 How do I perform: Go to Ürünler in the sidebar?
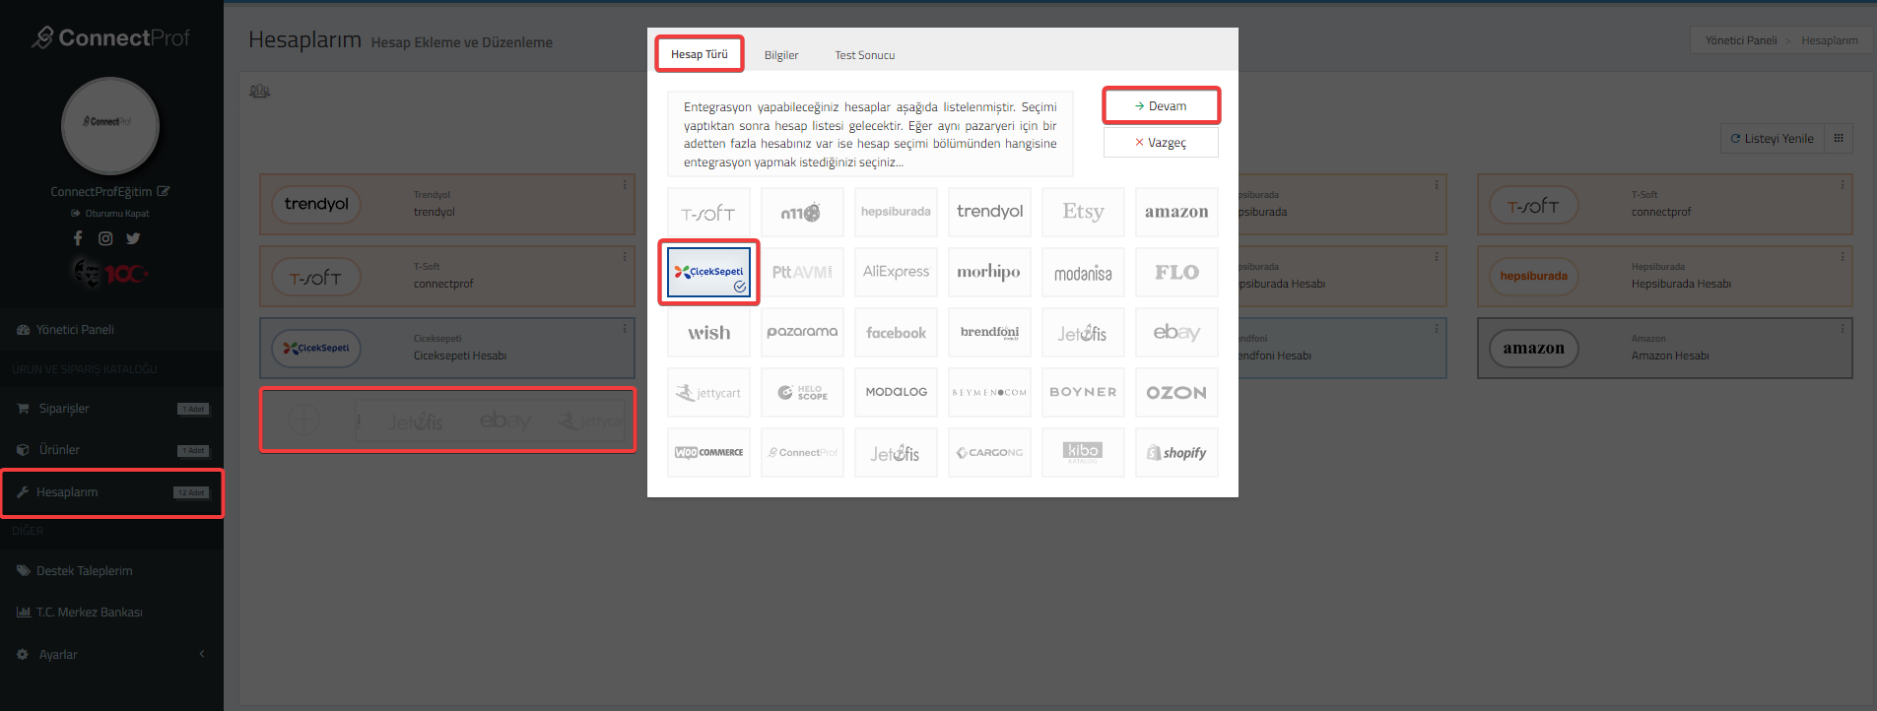111,450
